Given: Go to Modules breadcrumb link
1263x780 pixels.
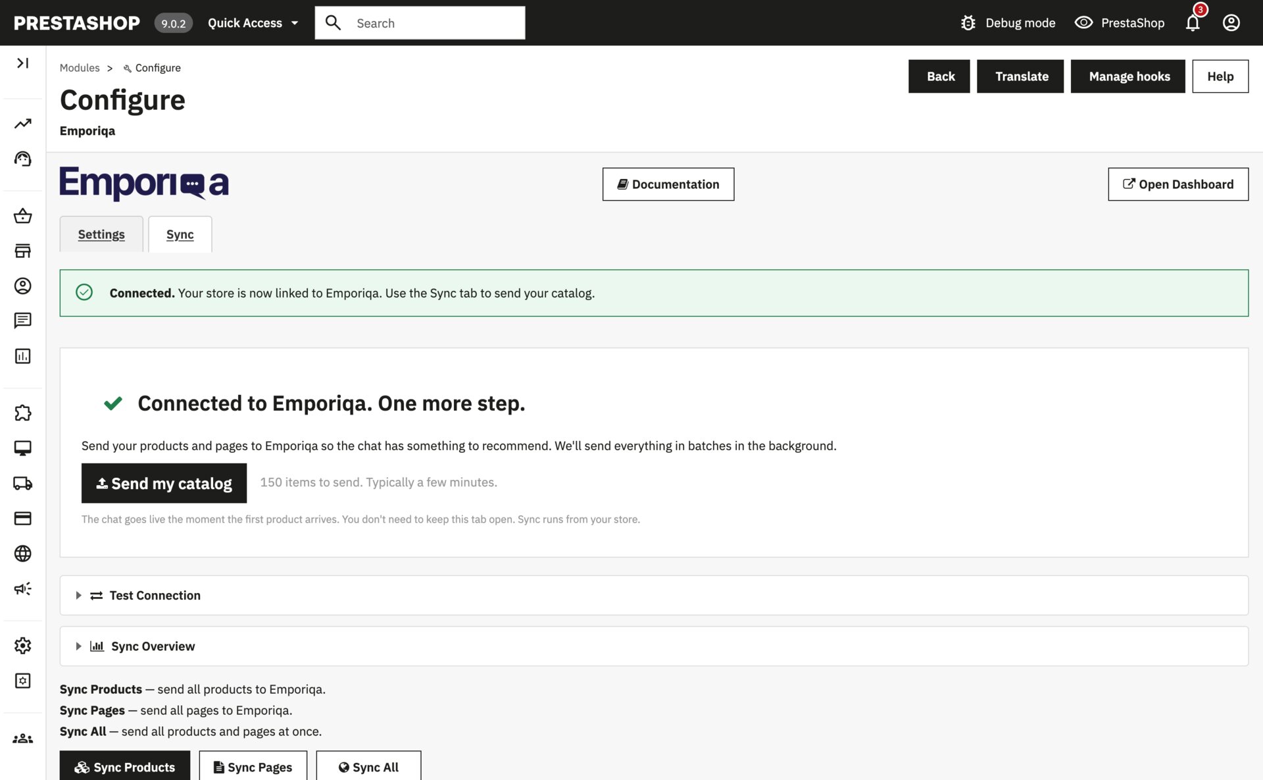Looking at the screenshot, I should coord(80,68).
